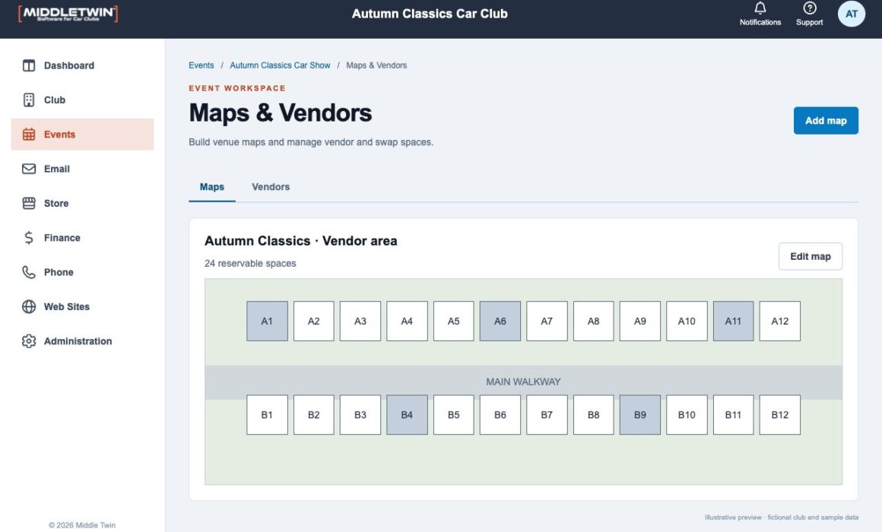Click the Finance dollar sign icon
Viewport: 882px width, 532px height.
tap(29, 238)
